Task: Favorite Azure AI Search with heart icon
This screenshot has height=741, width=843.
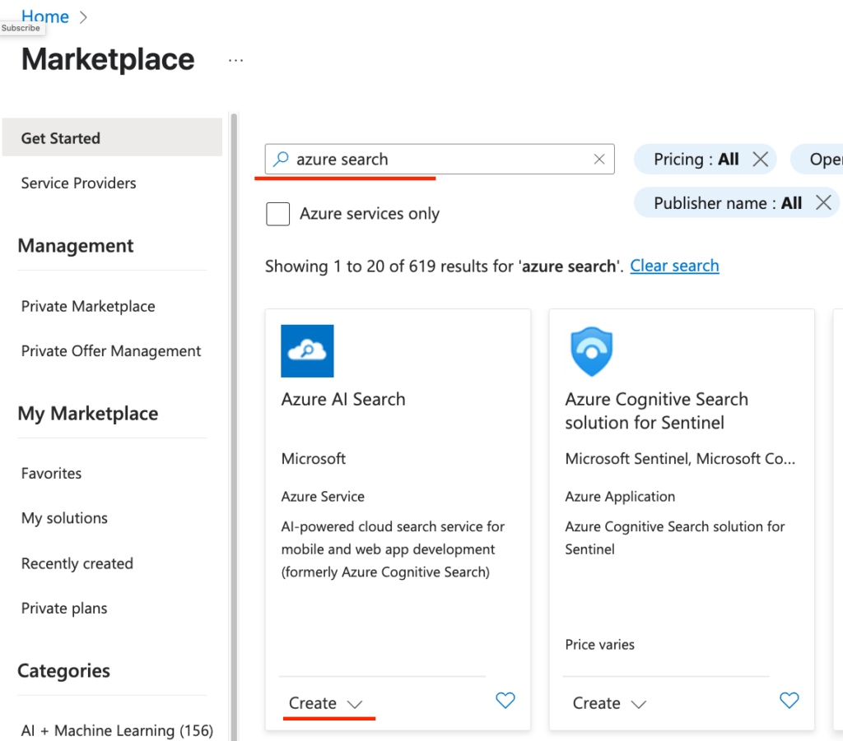Action: [x=505, y=700]
